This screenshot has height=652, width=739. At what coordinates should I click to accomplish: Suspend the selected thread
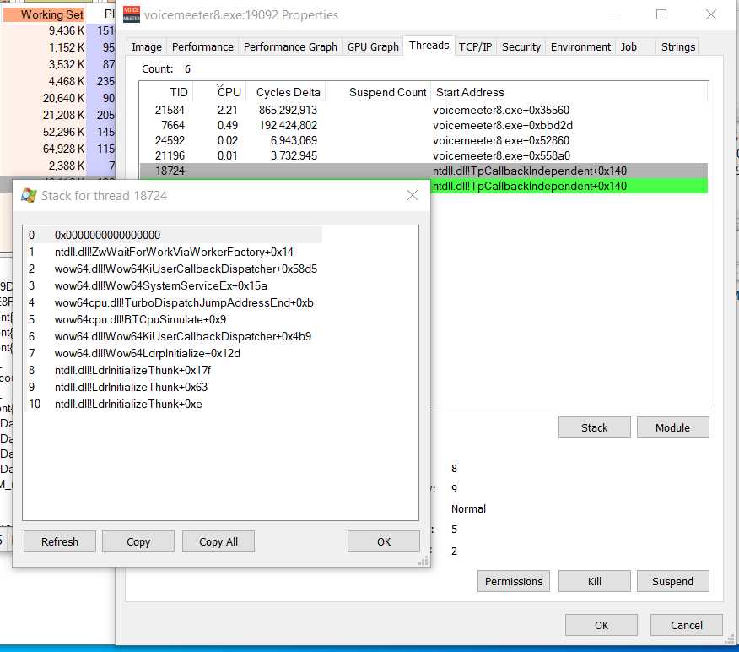672,581
